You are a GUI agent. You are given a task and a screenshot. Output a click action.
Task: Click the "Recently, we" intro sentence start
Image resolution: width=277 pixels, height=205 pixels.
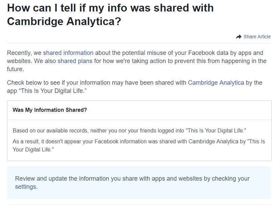point(24,53)
